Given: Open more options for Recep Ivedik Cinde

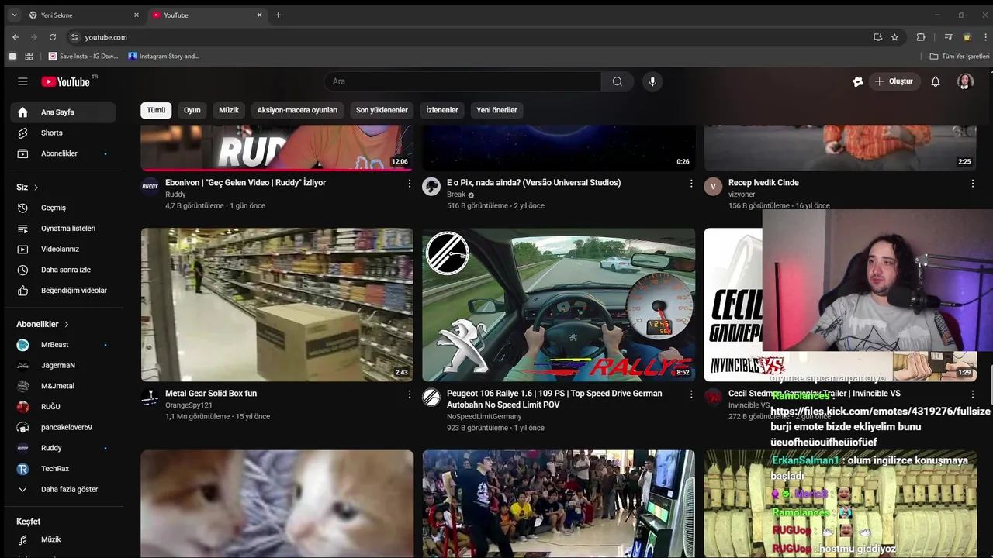Looking at the screenshot, I should point(973,184).
